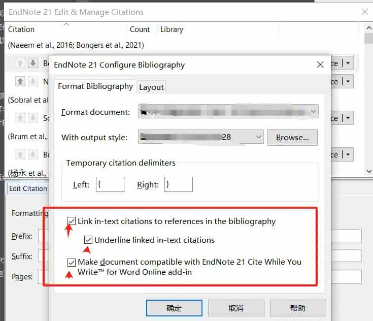Select the 杨永 et al. citation group
The height and width of the screenshot is (321, 373).
click(28, 173)
